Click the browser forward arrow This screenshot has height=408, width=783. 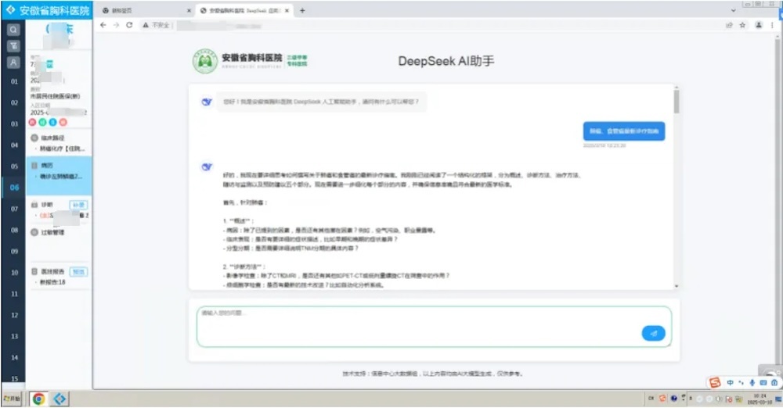[x=116, y=24]
